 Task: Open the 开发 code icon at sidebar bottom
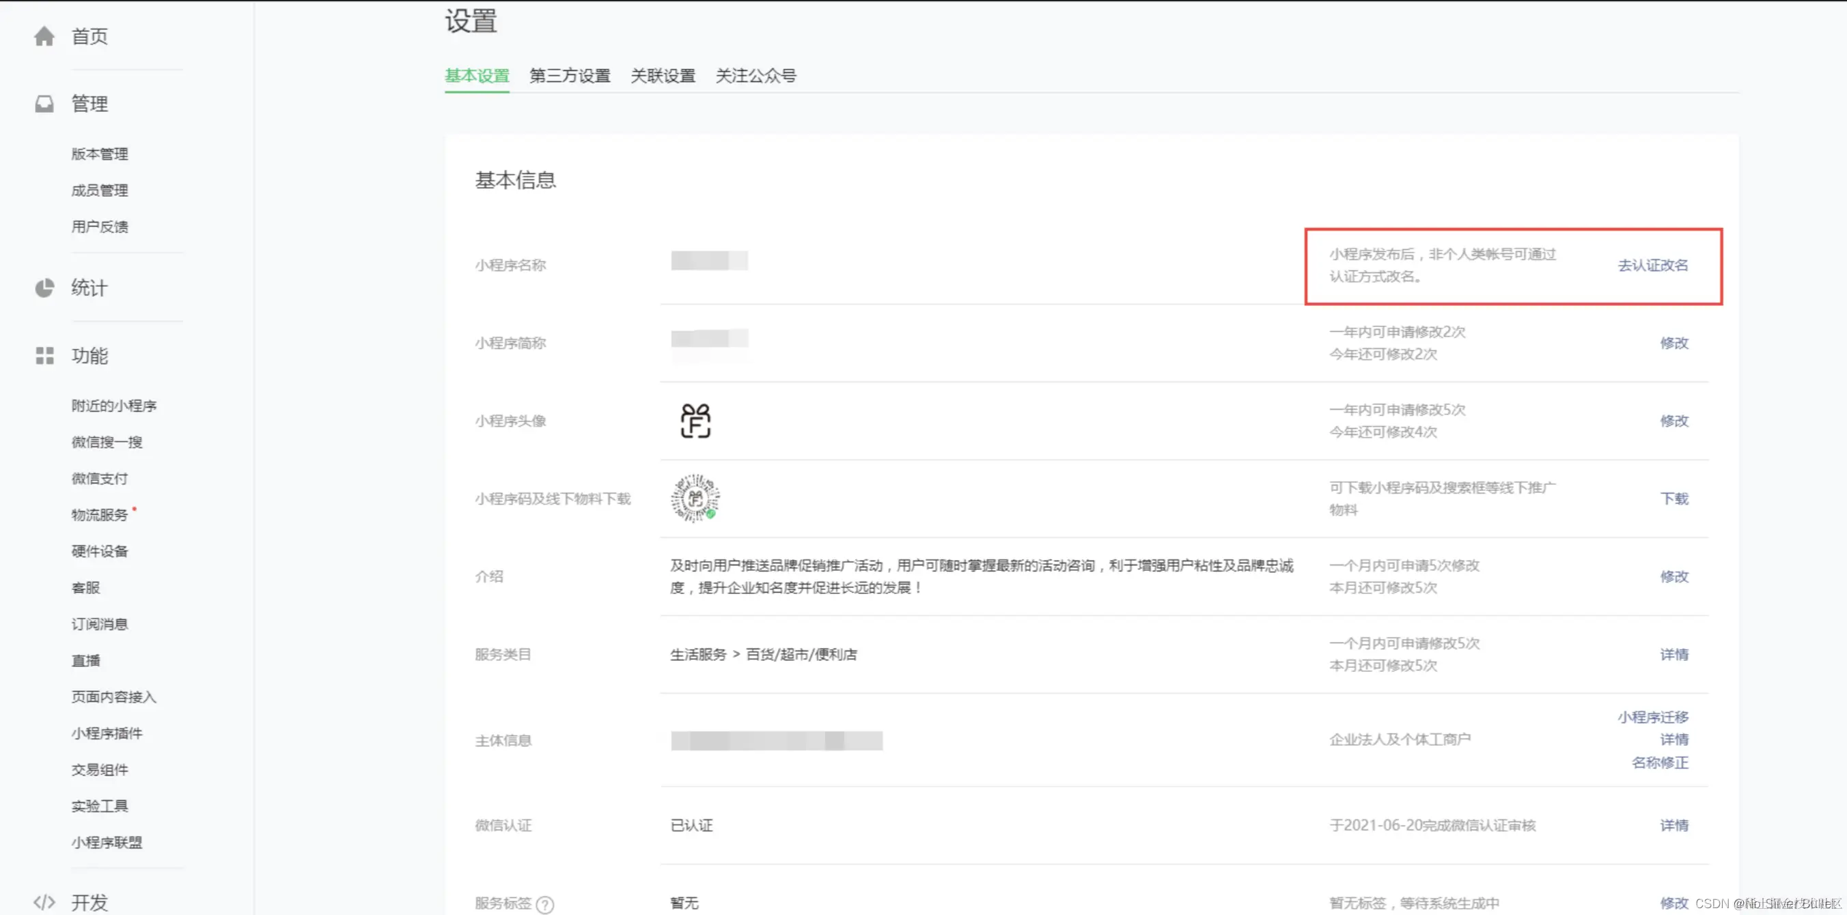click(x=44, y=902)
